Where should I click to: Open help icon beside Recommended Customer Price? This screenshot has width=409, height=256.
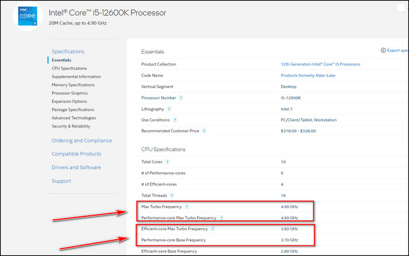204,131
